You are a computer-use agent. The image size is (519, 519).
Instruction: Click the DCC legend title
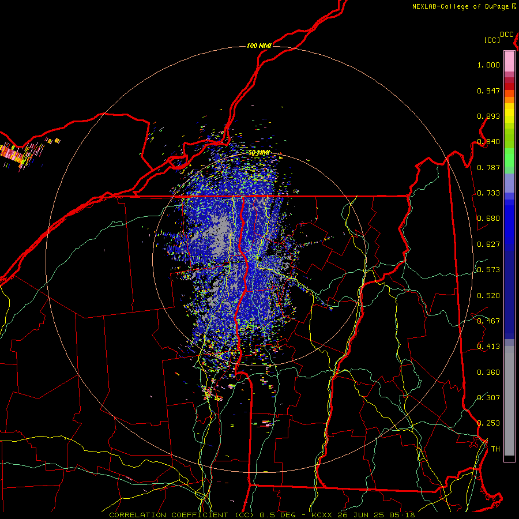[x=506, y=35]
